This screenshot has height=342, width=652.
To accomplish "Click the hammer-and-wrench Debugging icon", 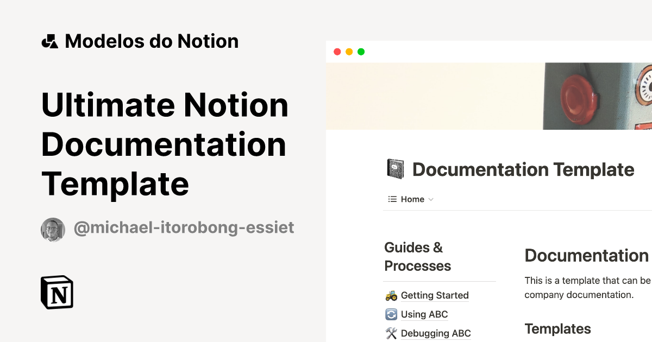I will coord(391,333).
